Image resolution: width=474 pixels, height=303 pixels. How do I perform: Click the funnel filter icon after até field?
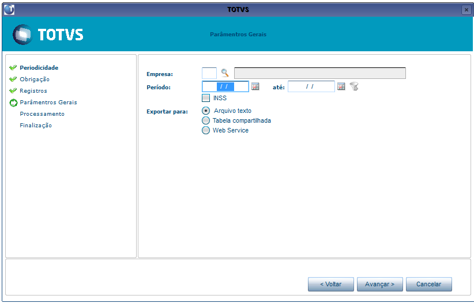pos(354,86)
